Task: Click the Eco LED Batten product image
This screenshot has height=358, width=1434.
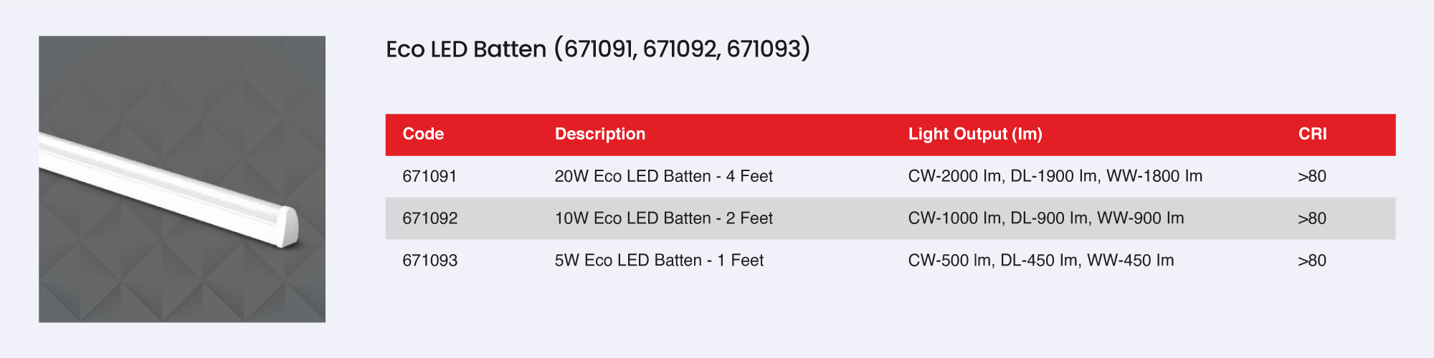Action: click(x=182, y=179)
